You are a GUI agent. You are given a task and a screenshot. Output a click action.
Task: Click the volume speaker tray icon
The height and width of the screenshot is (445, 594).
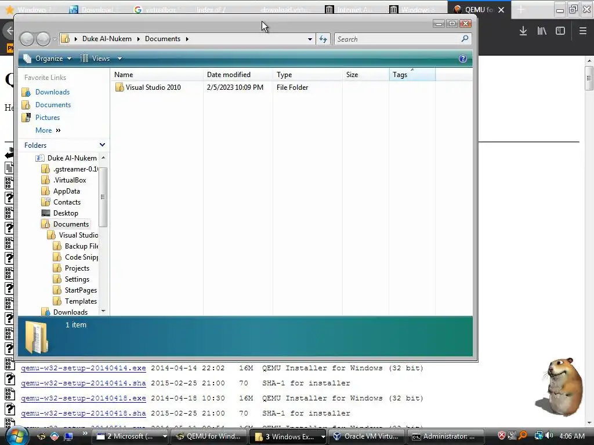(549, 436)
